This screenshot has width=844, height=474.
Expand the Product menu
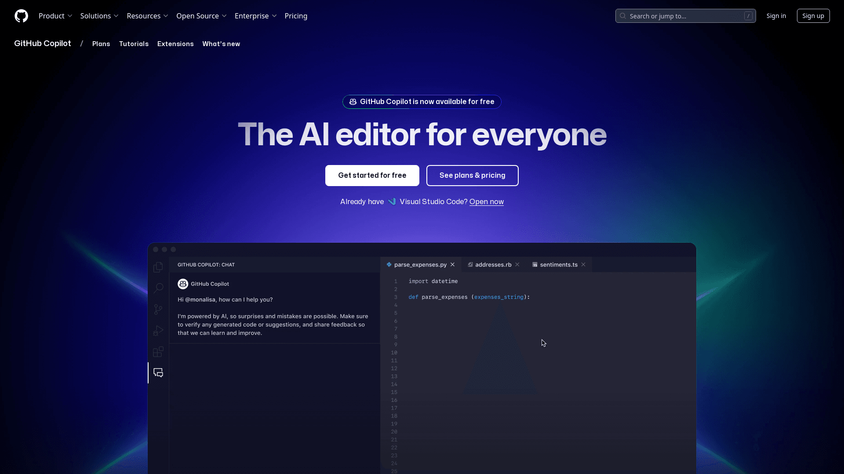(55, 16)
